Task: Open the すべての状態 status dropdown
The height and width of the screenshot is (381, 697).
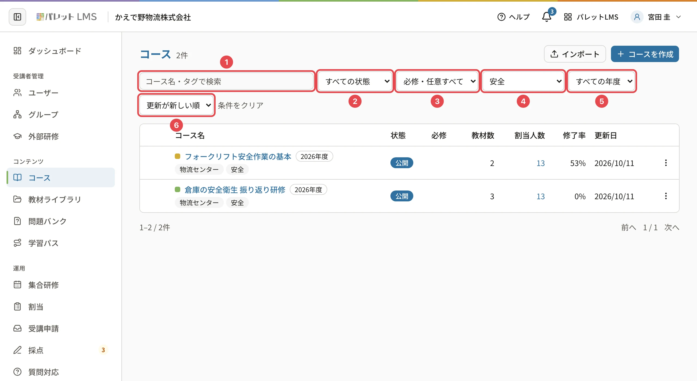Action: 355,81
